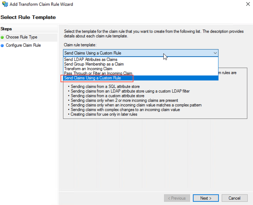This screenshot has height=205, width=253.
Task: Collapse the template list with the chevron arrow
Action: pos(215,53)
